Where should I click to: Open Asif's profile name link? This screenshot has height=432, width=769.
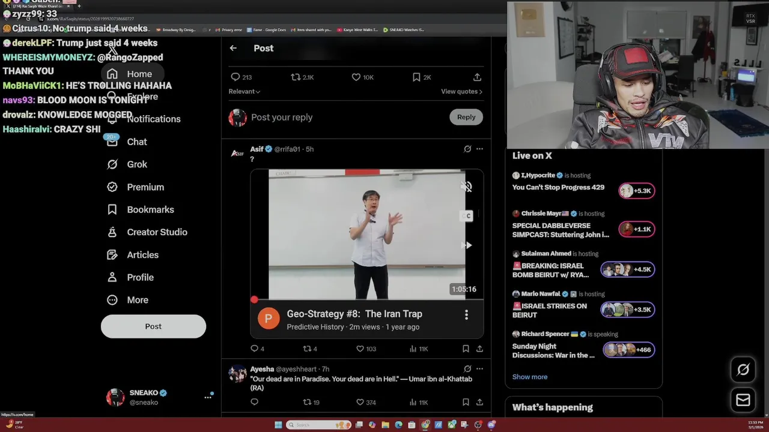257,149
